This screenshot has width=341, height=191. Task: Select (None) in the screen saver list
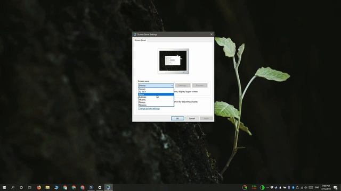tap(156, 89)
